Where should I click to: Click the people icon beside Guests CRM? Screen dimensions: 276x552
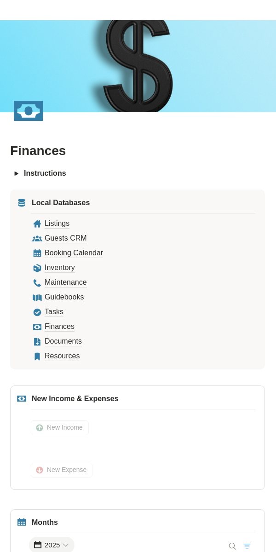click(37, 238)
